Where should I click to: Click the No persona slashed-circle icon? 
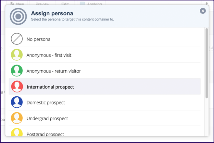click(x=17, y=39)
